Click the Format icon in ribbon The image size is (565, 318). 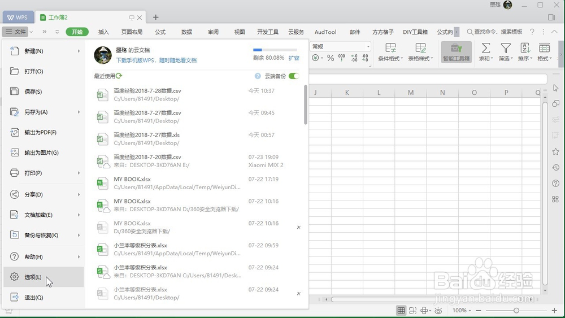544,48
